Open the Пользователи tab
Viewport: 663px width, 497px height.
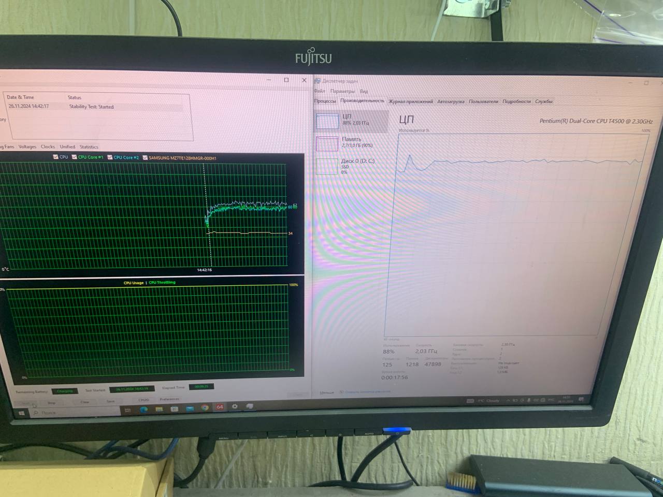[483, 101]
